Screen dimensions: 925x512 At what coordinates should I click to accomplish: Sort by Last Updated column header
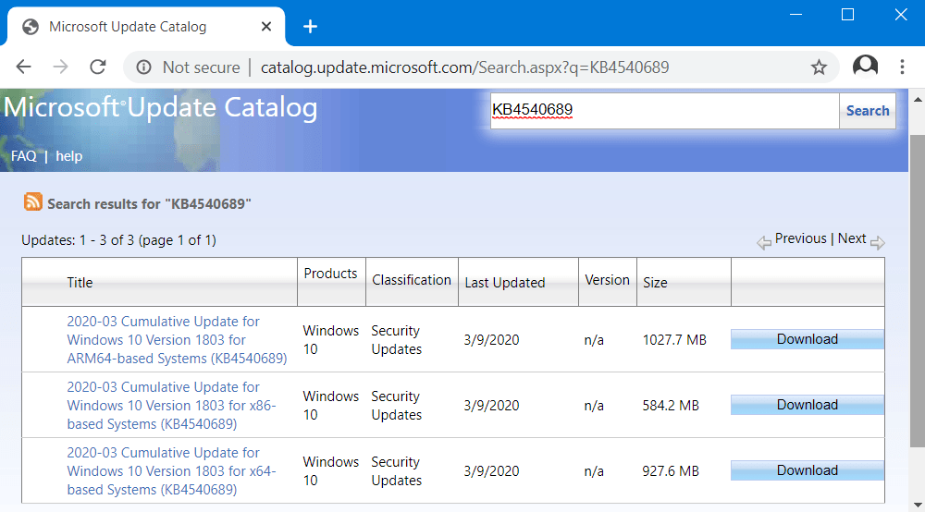(505, 283)
